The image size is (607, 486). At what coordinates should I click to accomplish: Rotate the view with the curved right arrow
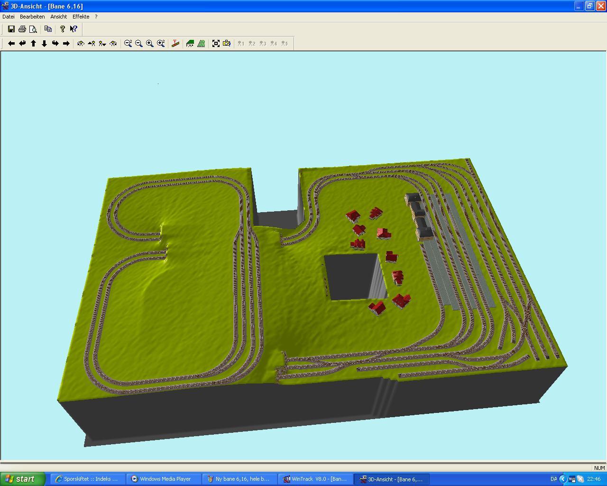55,43
